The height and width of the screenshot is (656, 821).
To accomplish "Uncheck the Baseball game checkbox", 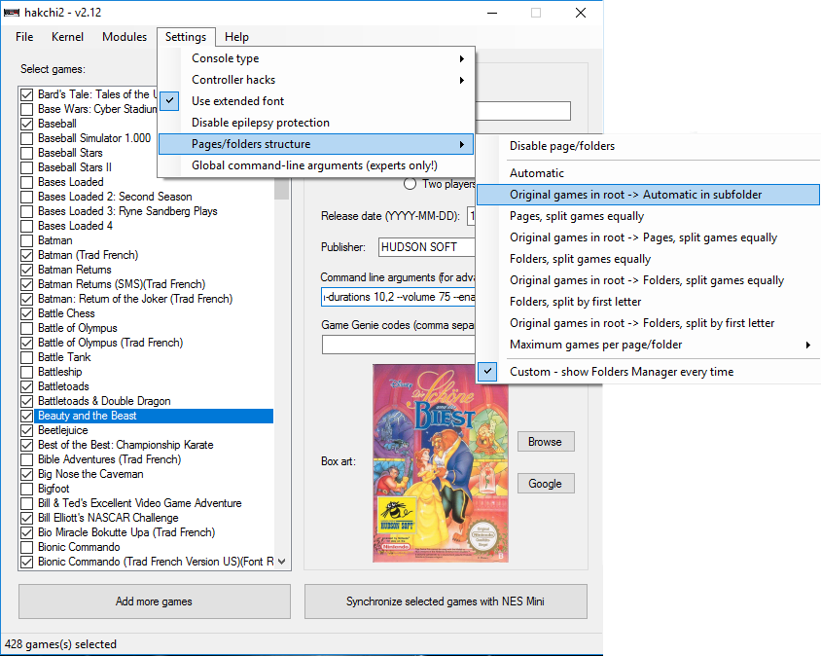I will pyautogui.click(x=26, y=125).
